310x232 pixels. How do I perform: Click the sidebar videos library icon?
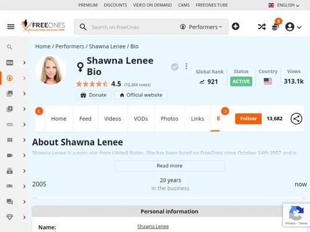9,109
